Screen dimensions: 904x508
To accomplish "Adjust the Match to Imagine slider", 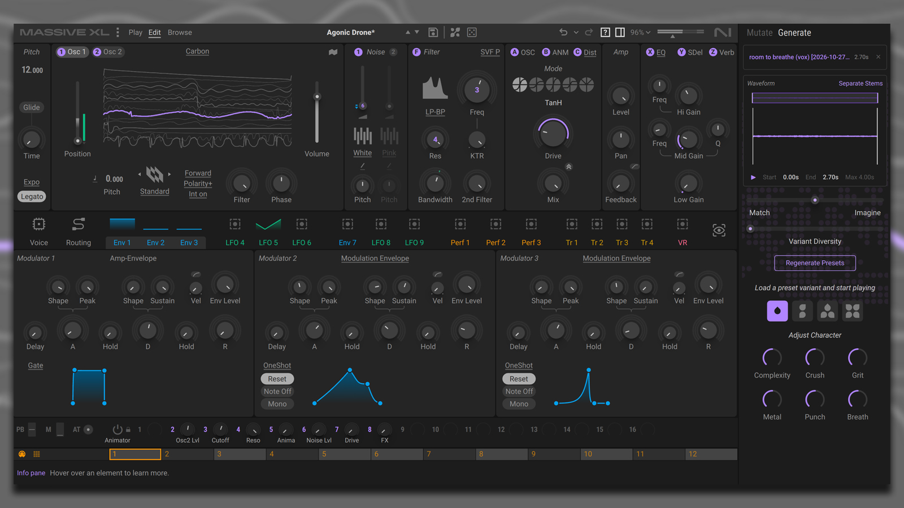I will point(815,200).
